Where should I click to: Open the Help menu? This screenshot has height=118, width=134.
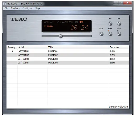[x=37, y=8]
